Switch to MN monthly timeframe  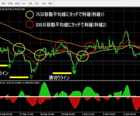tap(50, 4)
